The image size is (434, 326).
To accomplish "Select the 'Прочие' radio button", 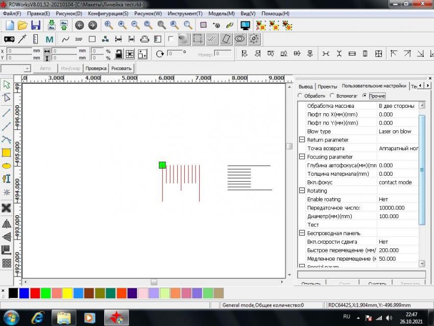I will [x=365, y=96].
